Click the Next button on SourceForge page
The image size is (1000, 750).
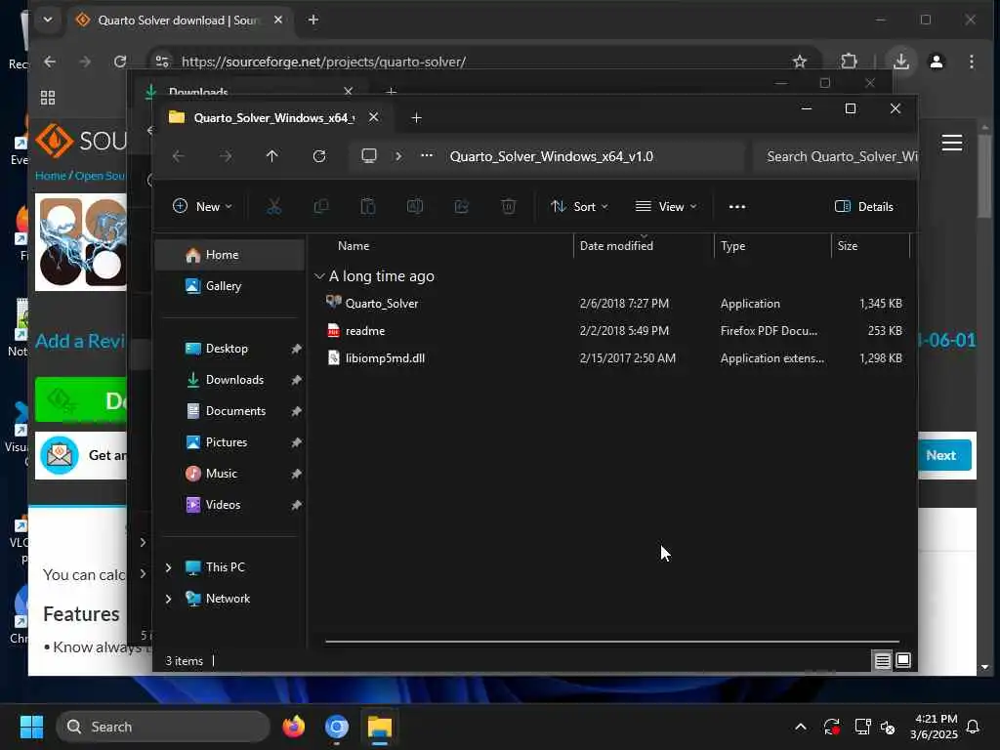[x=944, y=455]
